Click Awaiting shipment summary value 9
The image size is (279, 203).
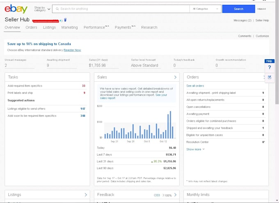tap(48, 65)
